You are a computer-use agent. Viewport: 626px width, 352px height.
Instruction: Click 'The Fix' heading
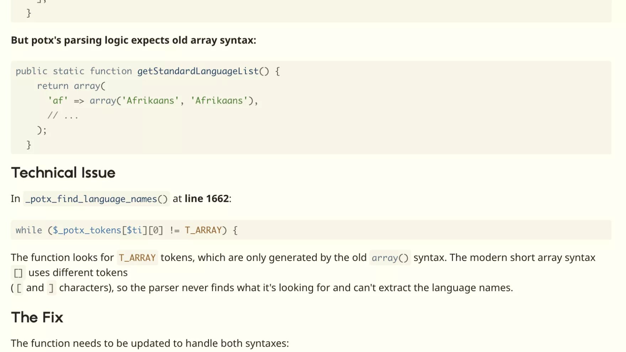click(x=37, y=317)
